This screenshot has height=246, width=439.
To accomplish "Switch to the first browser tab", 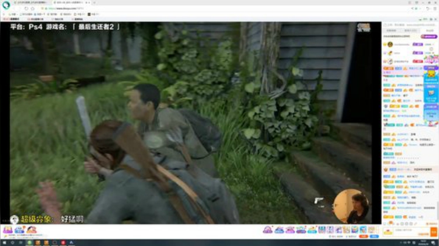I will pyautogui.click(x=31, y=2).
